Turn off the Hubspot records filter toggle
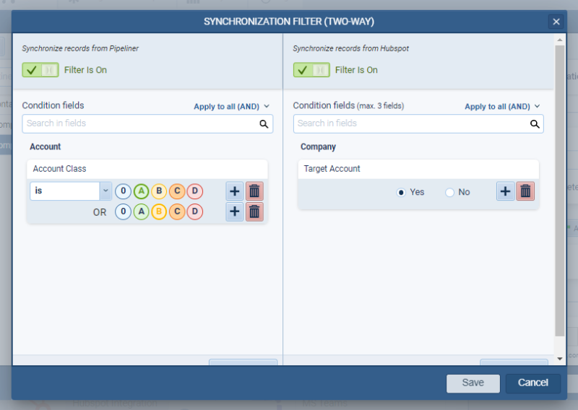This screenshot has width=578, height=410. 311,70
